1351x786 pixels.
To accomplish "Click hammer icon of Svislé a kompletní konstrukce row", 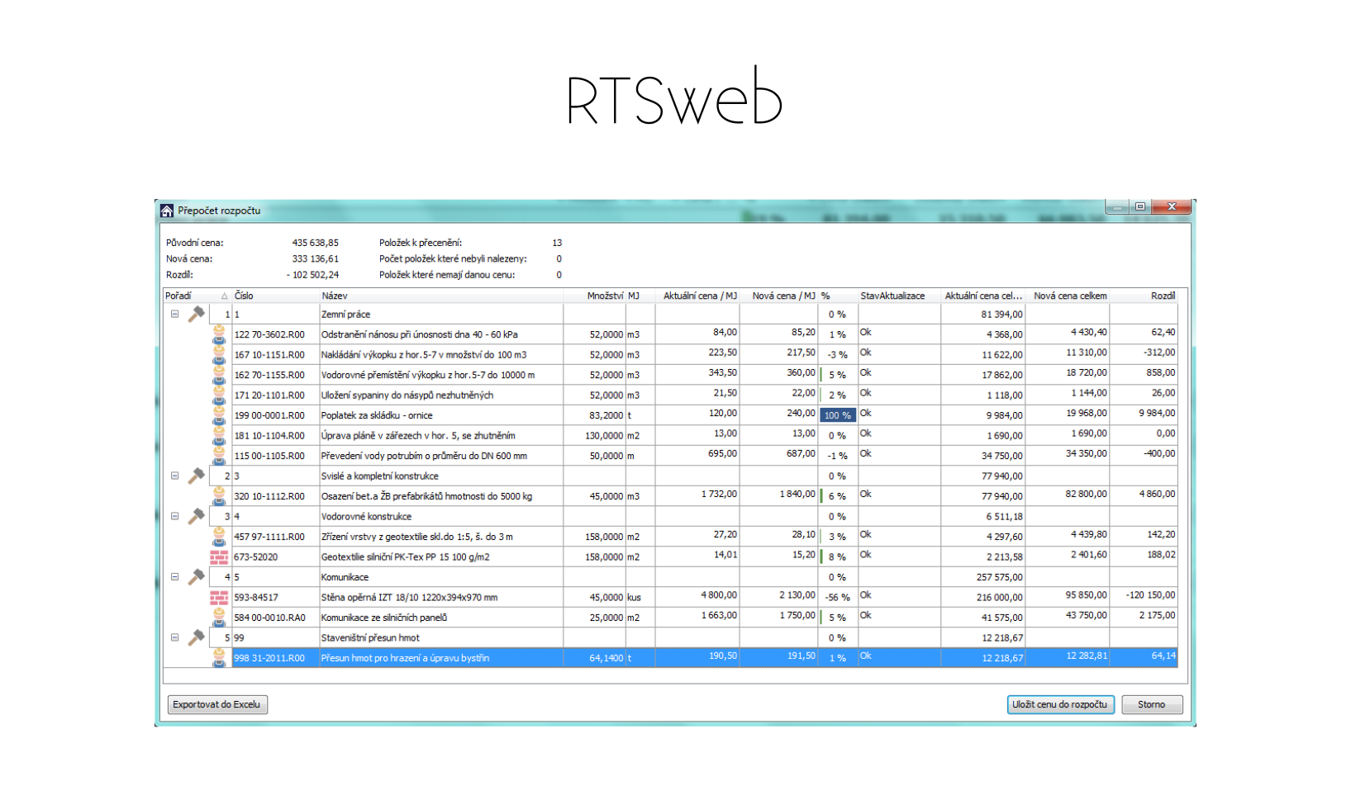I will pyautogui.click(x=196, y=476).
